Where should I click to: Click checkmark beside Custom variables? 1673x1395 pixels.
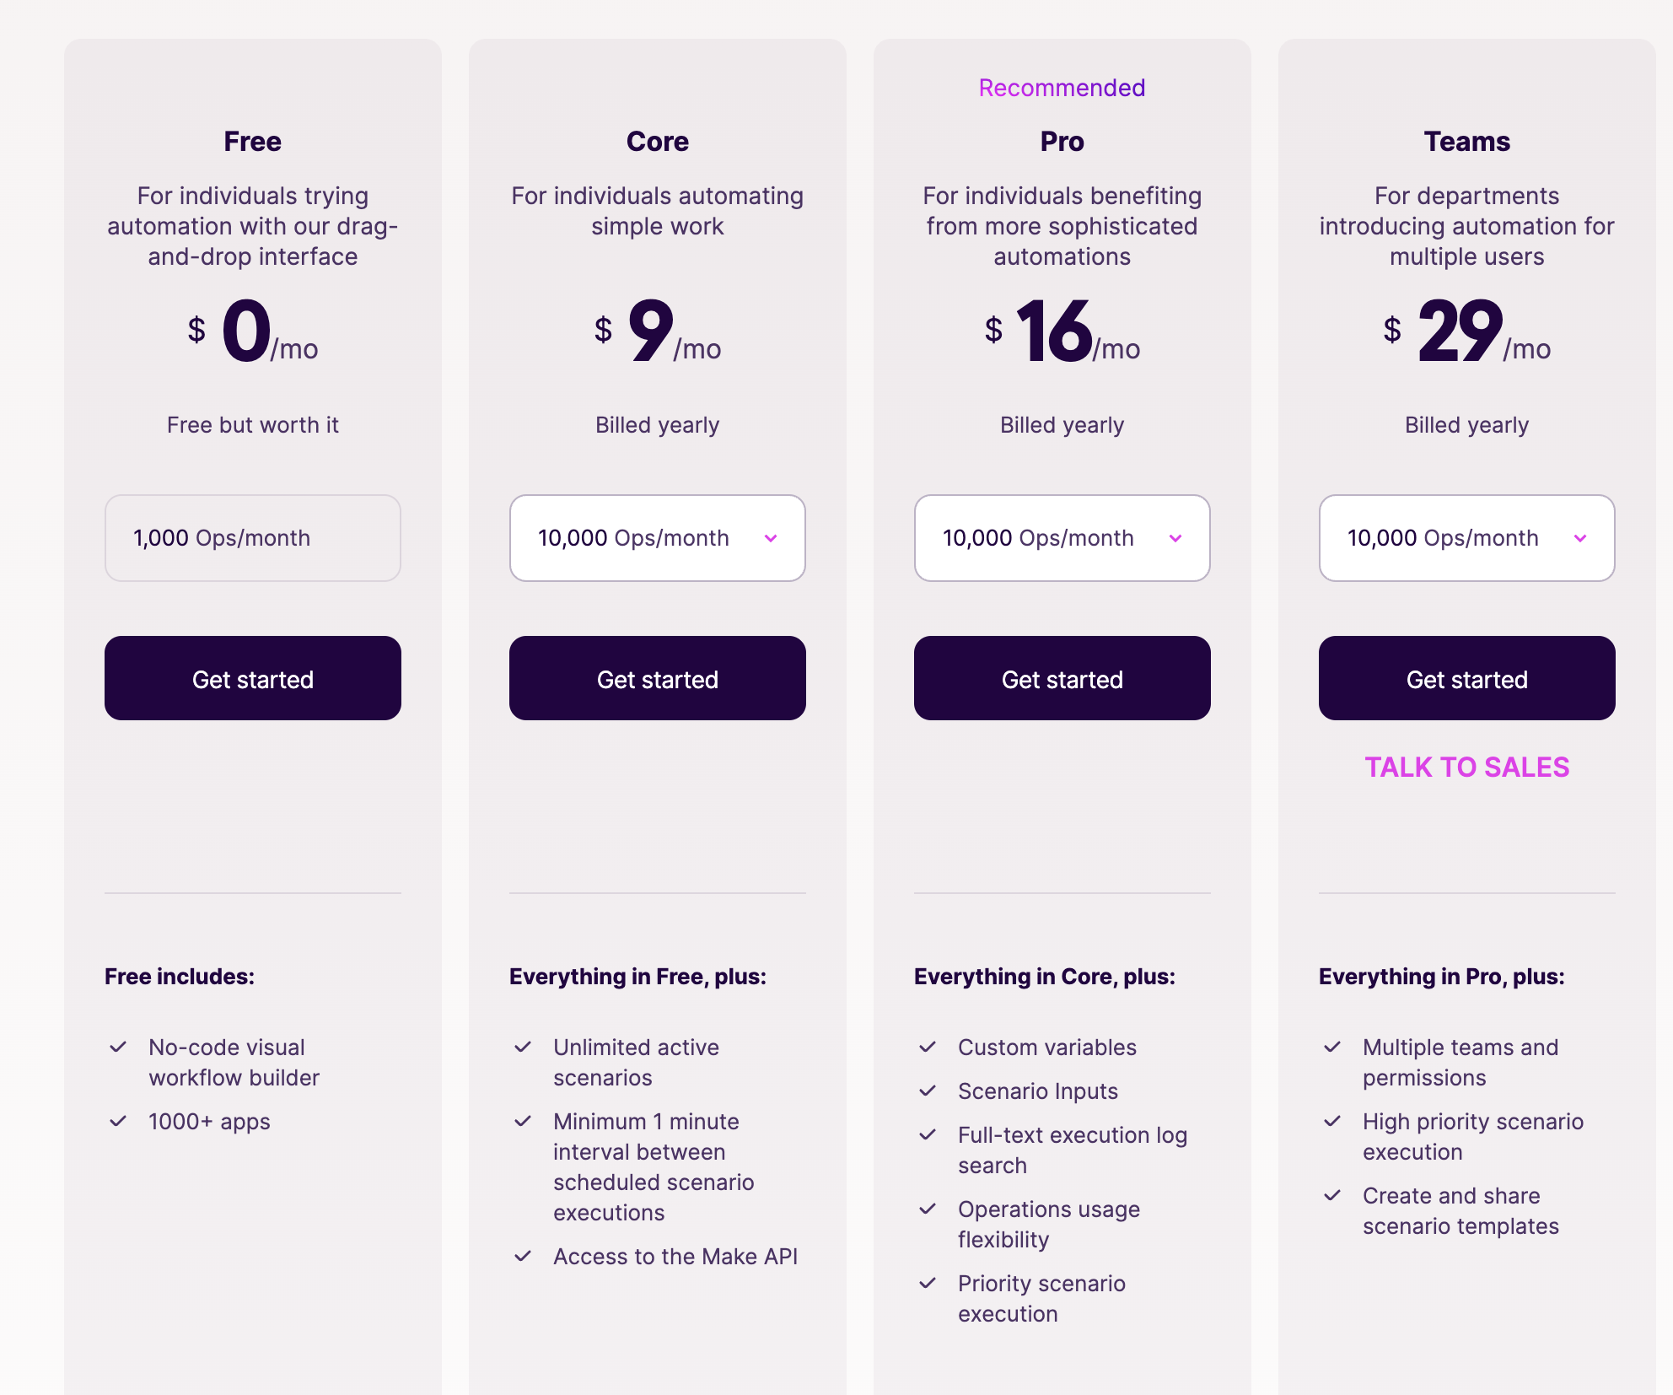(928, 1048)
